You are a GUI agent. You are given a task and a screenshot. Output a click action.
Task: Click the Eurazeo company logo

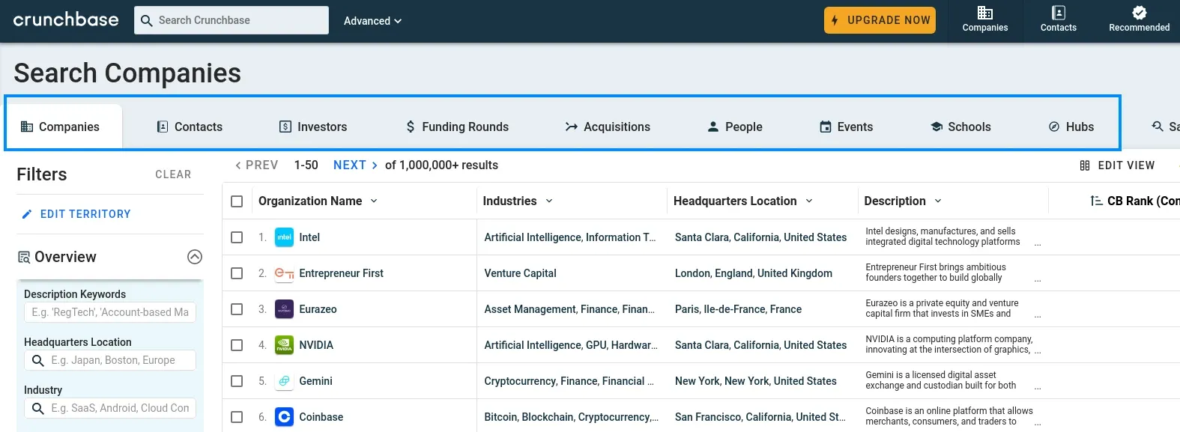coord(285,309)
